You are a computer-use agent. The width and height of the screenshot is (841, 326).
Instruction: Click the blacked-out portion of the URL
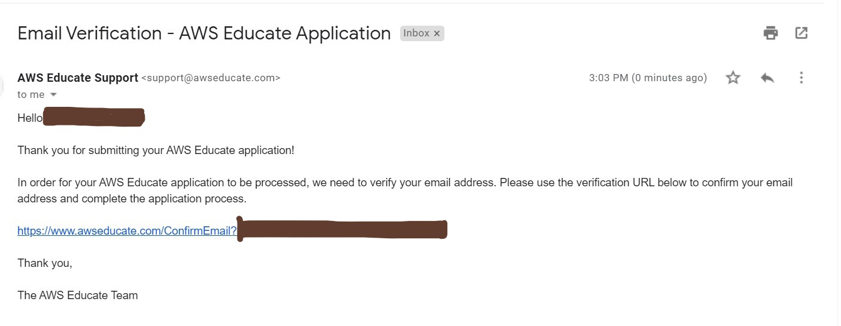(x=342, y=229)
